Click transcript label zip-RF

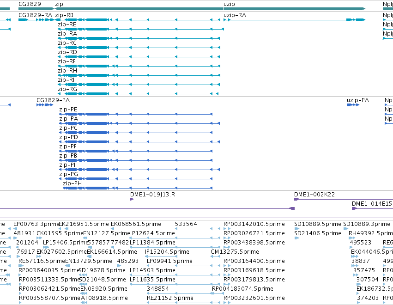[67, 61]
